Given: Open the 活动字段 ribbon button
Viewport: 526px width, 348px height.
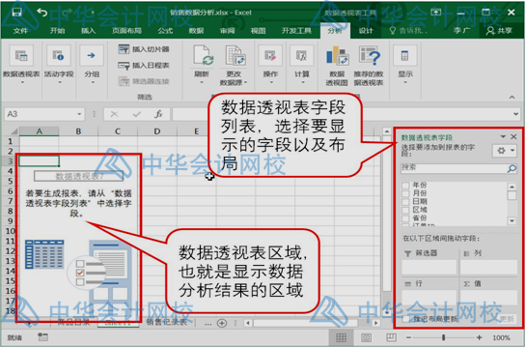Looking at the screenshot, I should point(59,64).
